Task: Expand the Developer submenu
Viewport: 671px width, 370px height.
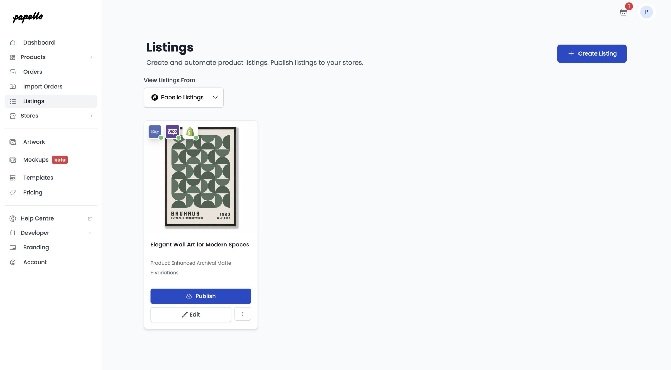Action: pos(90,233)
